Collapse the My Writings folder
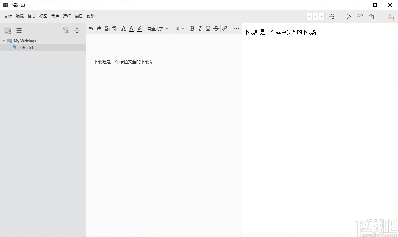Viewport: 398px width, 237px height. point(4,41)
